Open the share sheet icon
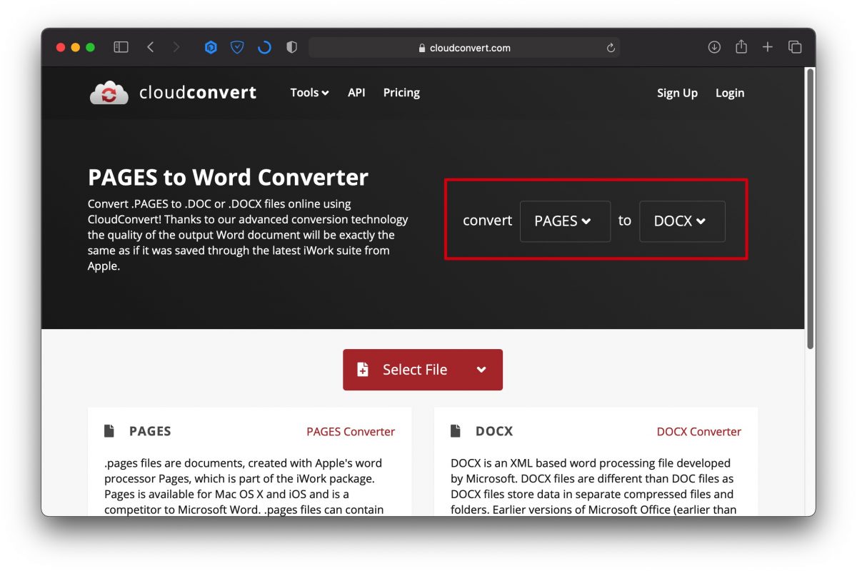Screen dimensions: 857x571 [741, 46]
